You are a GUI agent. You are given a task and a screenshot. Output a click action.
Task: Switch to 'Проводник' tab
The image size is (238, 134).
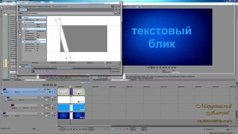pyautogui.click(x=6, y=80)
